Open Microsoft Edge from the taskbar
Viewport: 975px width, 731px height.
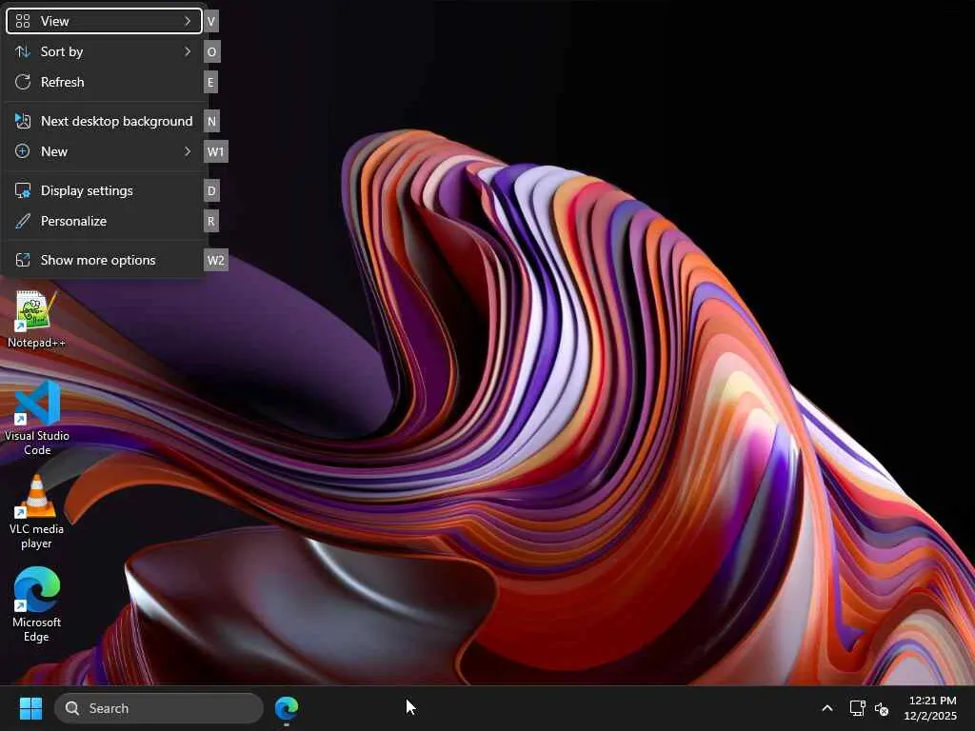(x=287, y=708)
